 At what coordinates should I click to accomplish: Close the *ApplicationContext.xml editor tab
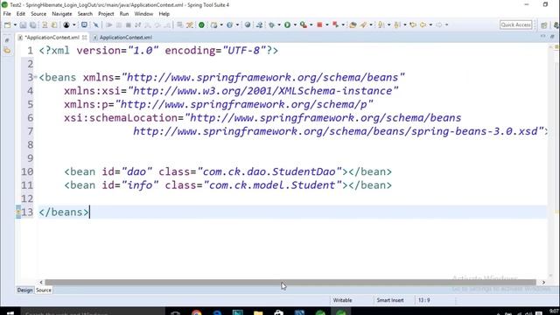[84, 38]
